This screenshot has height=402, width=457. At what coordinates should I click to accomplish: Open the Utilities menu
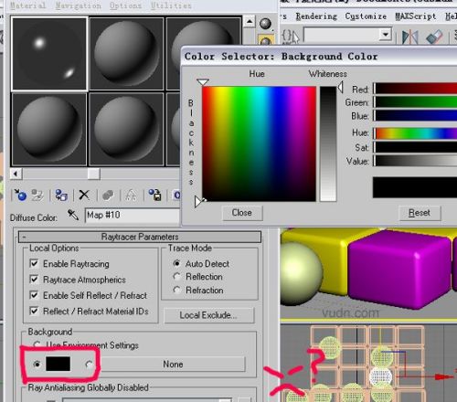tap(171, 5)
